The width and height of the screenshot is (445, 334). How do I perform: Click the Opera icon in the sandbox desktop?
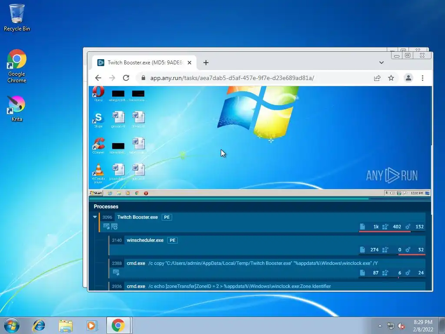(x=98, y=94)
